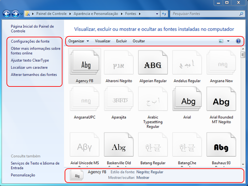The width and height of the screenshot is (248, 186).
Task: Click the vertical scrollbar thumb
Action: [x=243, y=55]
